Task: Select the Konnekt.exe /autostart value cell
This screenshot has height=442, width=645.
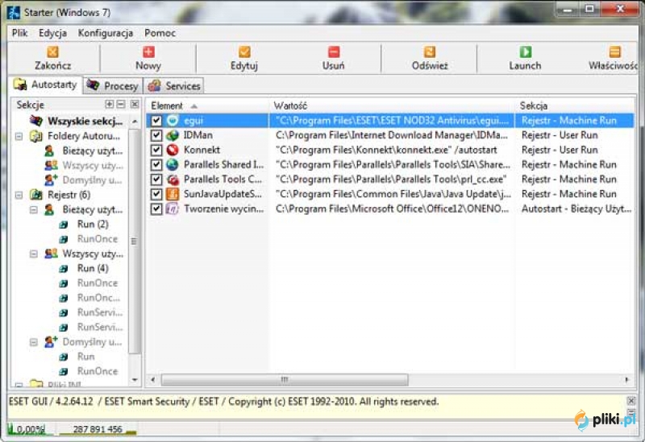Action: pos(386,150)
